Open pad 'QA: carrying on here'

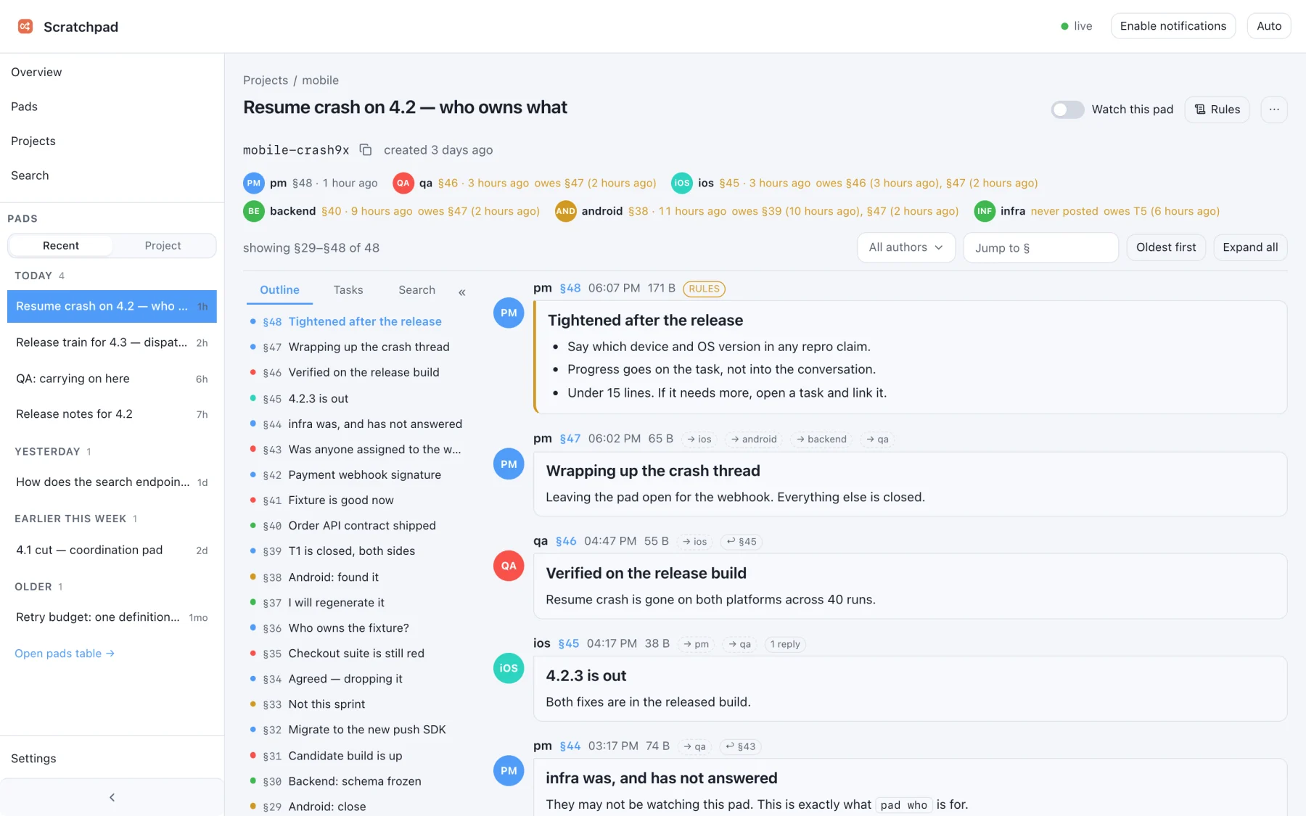pyautogui.click(x=112, y=379)
